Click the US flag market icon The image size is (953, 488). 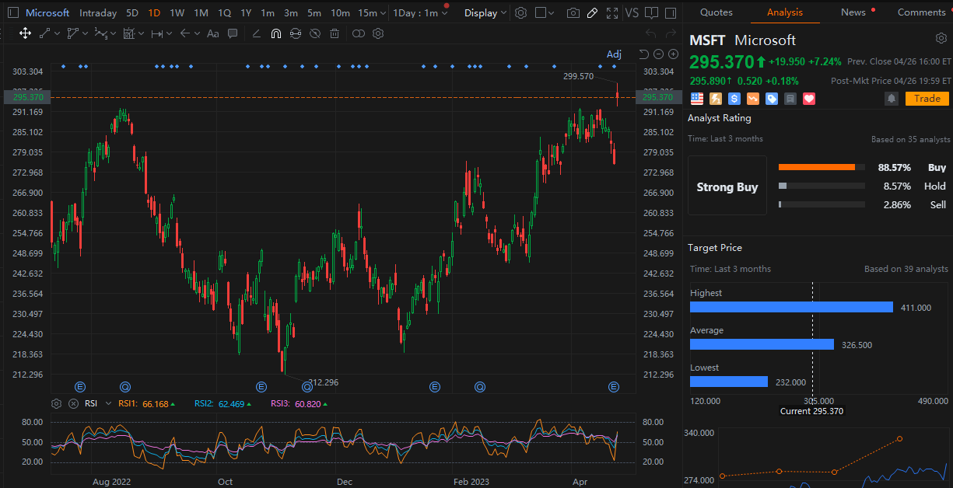click(696, 99)
